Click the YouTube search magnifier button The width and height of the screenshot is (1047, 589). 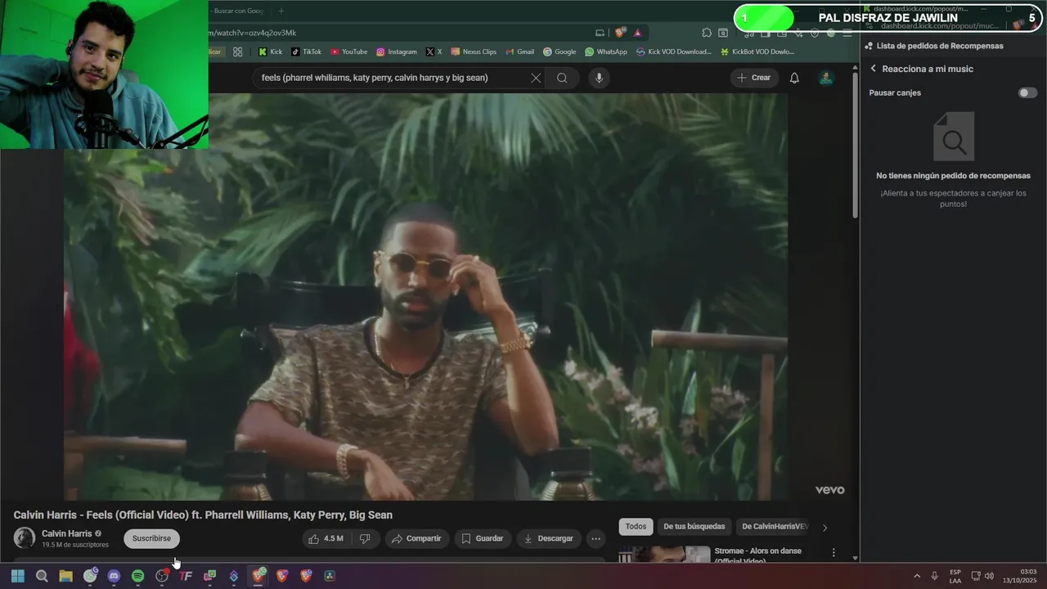click(x=562, y=78)
